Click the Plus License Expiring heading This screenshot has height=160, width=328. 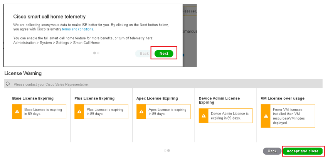(94, 98)
